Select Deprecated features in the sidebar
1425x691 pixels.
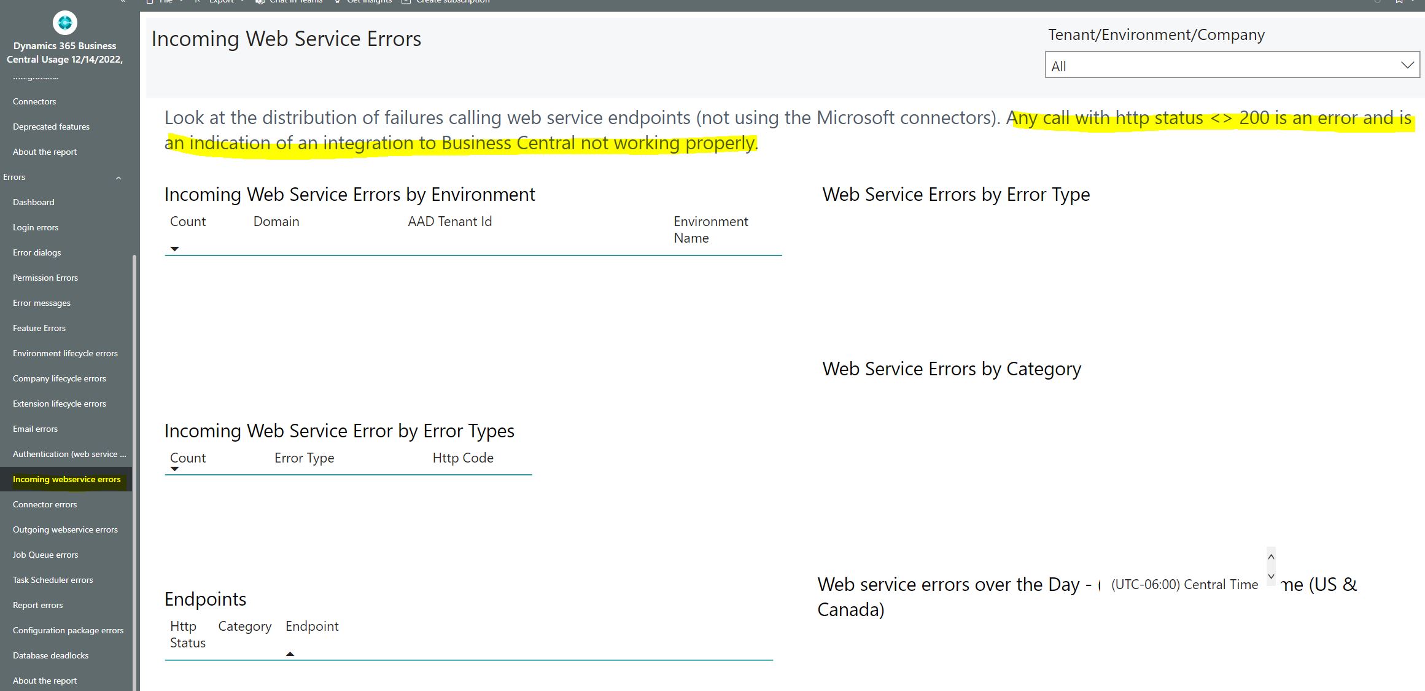tap(51, 127)
